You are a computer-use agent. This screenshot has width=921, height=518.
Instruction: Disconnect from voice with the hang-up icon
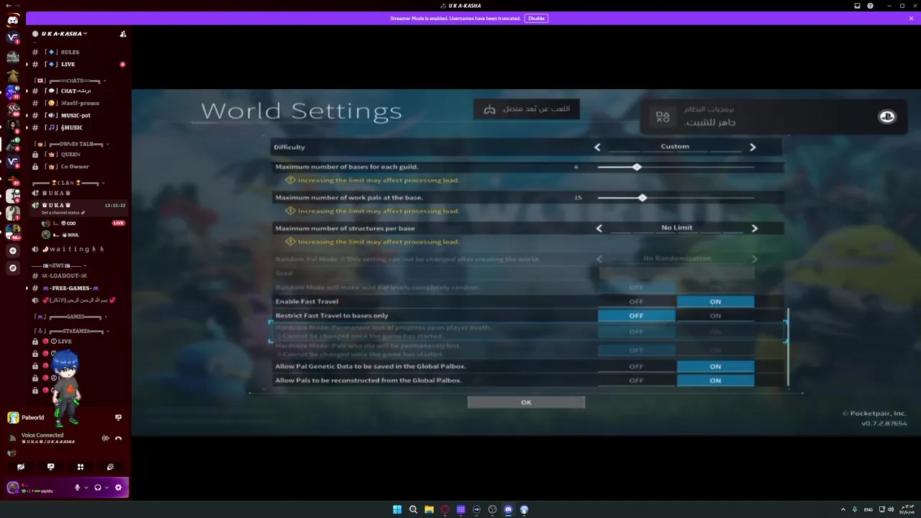(x=118, y=438)
